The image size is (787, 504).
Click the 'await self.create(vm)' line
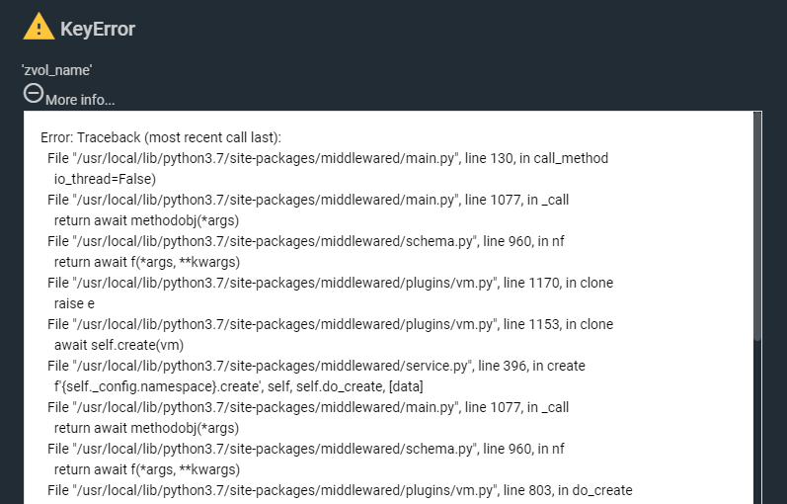point(118,345)
